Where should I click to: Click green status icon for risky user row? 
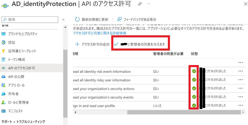(x=194, y=80)
